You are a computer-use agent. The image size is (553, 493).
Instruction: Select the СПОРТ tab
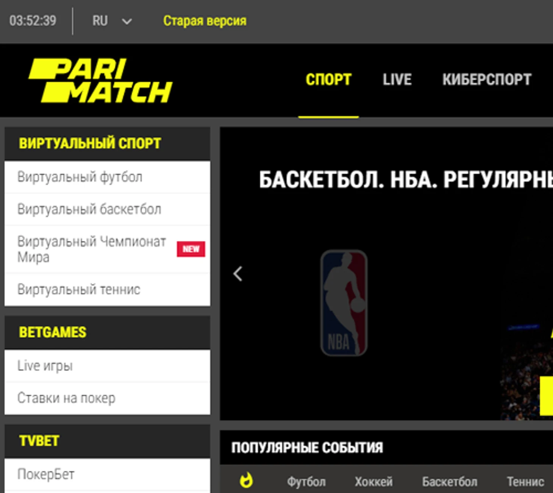tap(328, 80)
